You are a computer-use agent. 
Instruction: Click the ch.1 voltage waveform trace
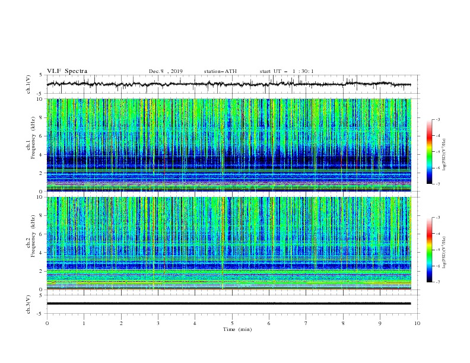pos(229,84)
